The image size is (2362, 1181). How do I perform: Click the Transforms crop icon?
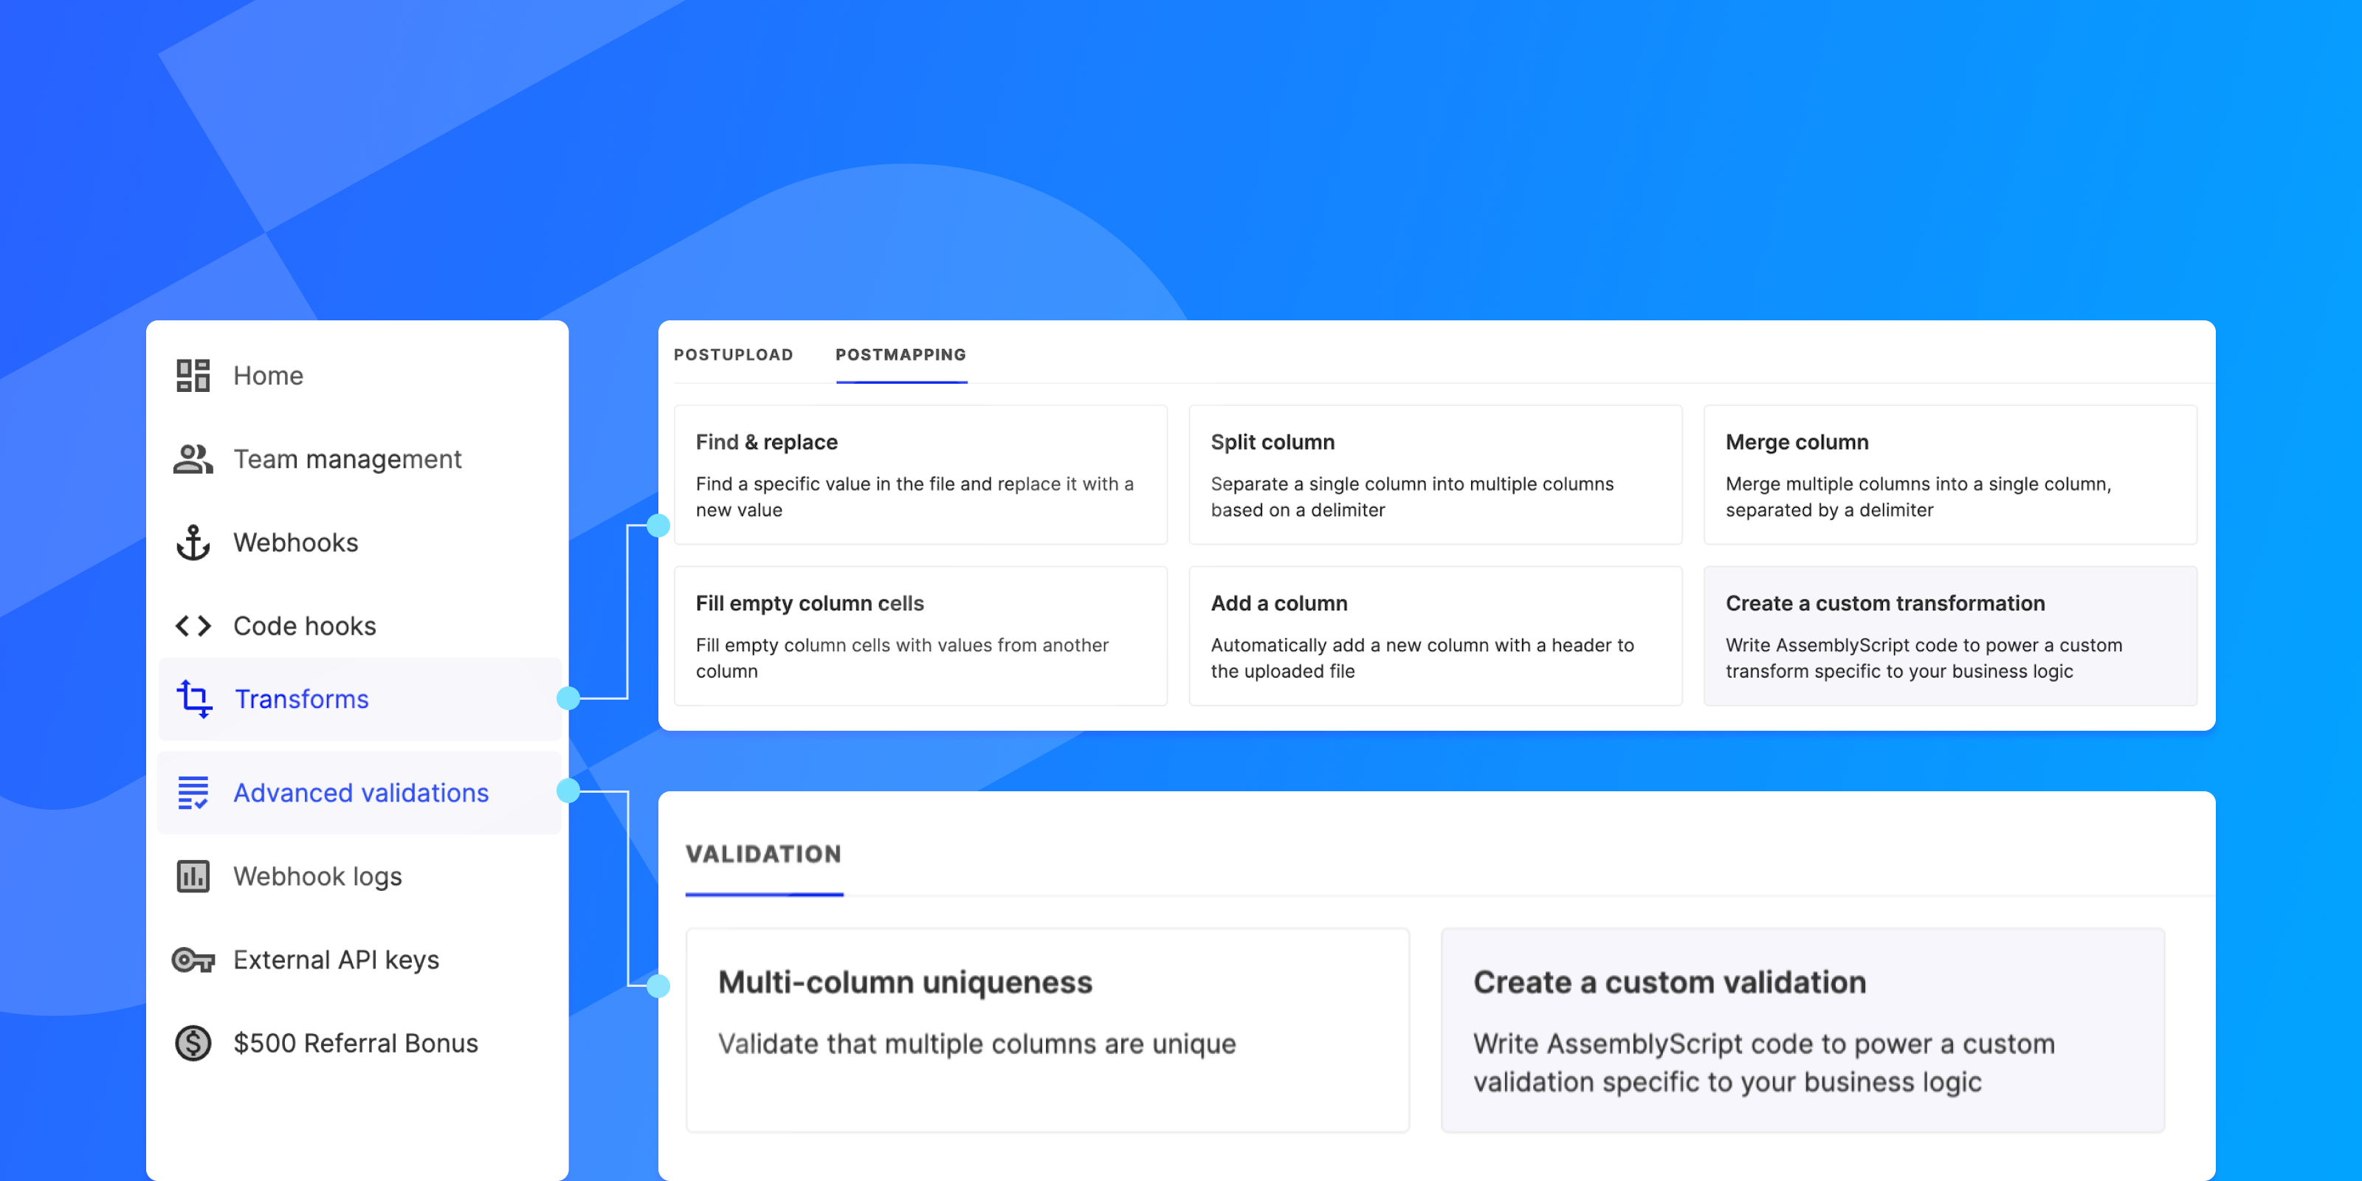pos(193,699)
